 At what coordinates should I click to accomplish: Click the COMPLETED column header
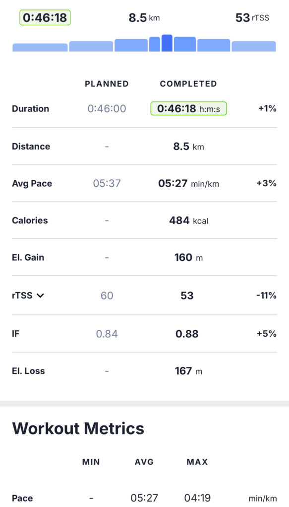188,84
